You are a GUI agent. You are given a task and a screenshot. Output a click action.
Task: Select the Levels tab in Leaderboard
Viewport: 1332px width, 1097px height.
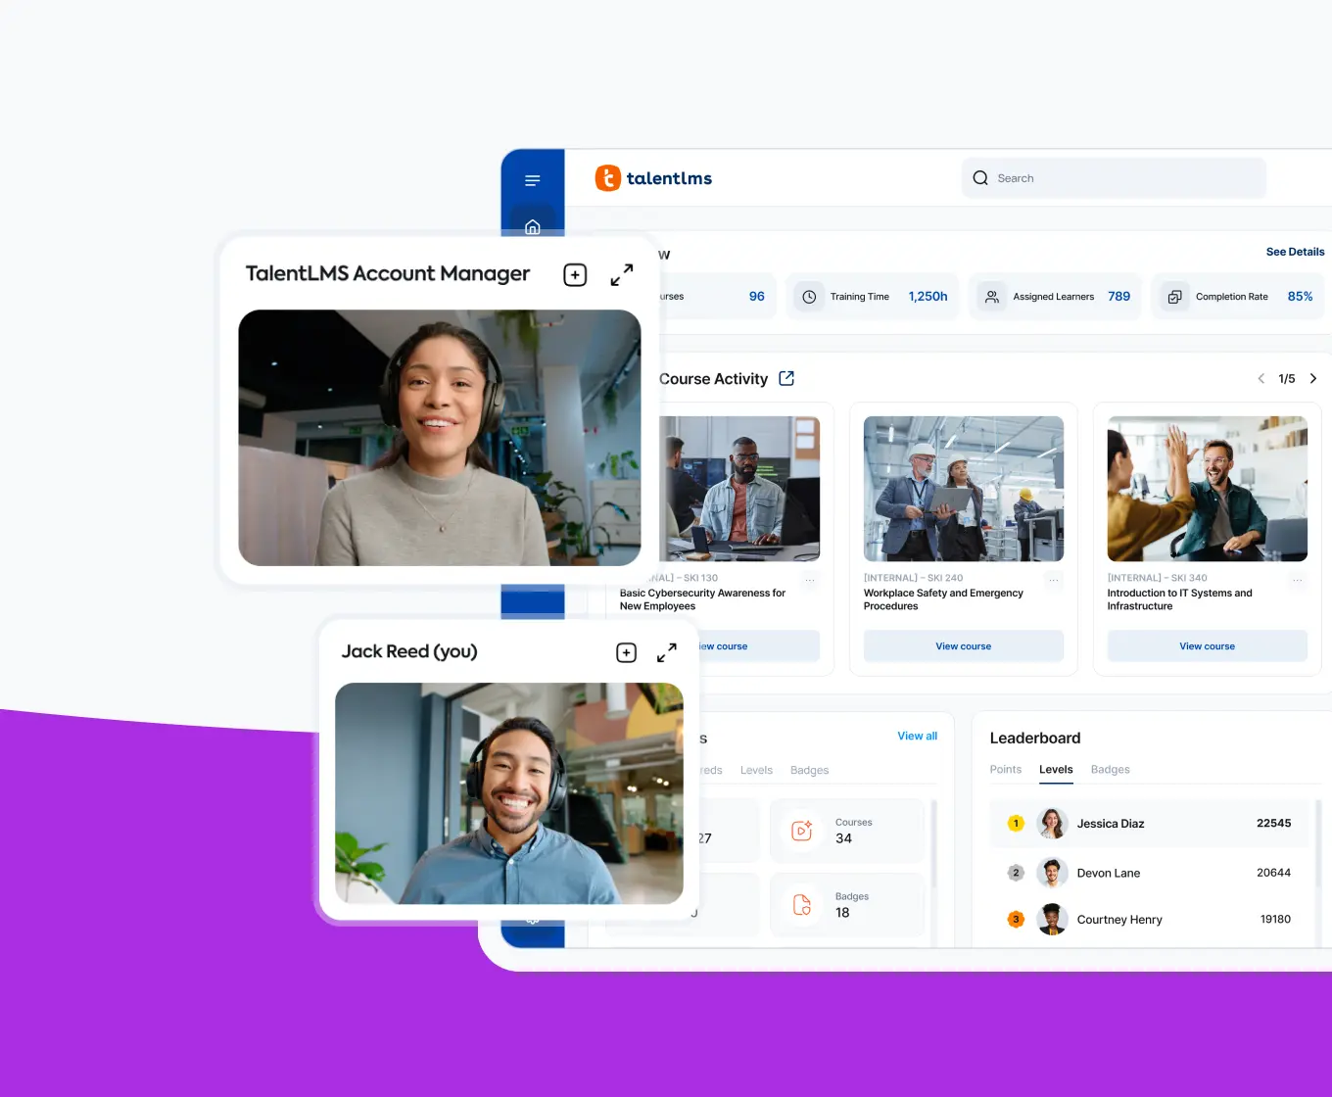pyautogui.click(x=1056, y=770)
